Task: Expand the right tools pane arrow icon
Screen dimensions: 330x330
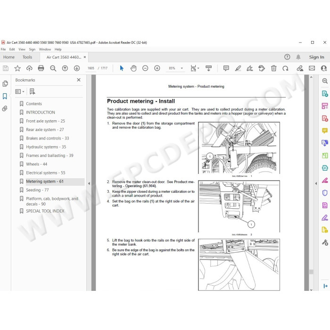Action: [x=325, y=286]
